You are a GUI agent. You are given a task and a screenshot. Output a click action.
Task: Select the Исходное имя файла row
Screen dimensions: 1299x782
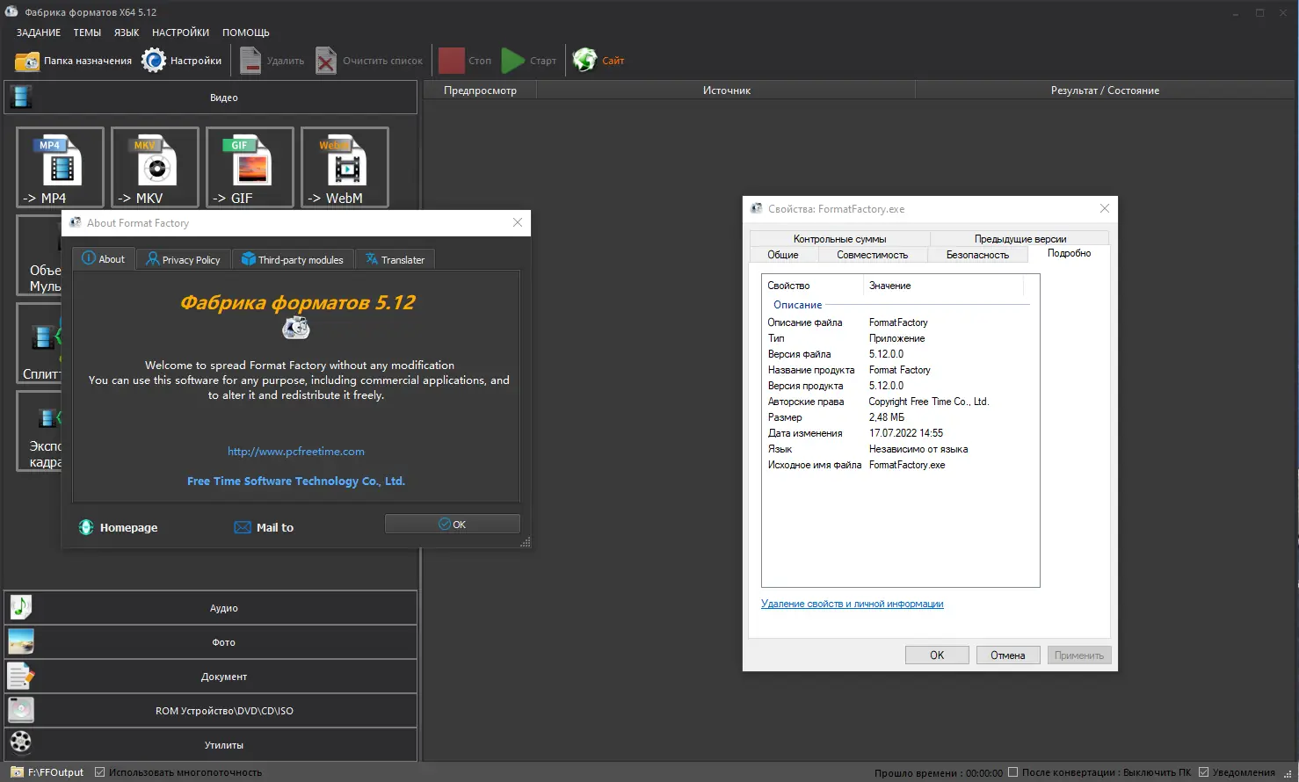[x=900, y=465]
